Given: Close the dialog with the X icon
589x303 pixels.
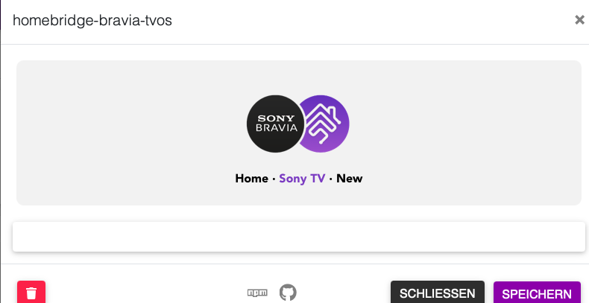Looking at the screenshot, I should tap(579, 20).
